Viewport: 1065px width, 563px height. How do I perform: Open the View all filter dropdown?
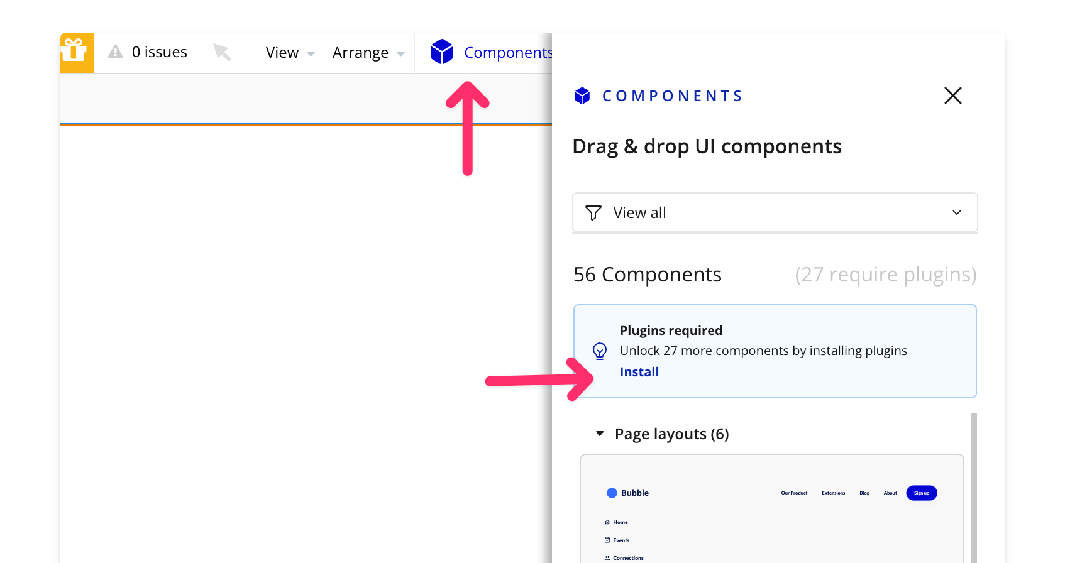tap(775, 213)
